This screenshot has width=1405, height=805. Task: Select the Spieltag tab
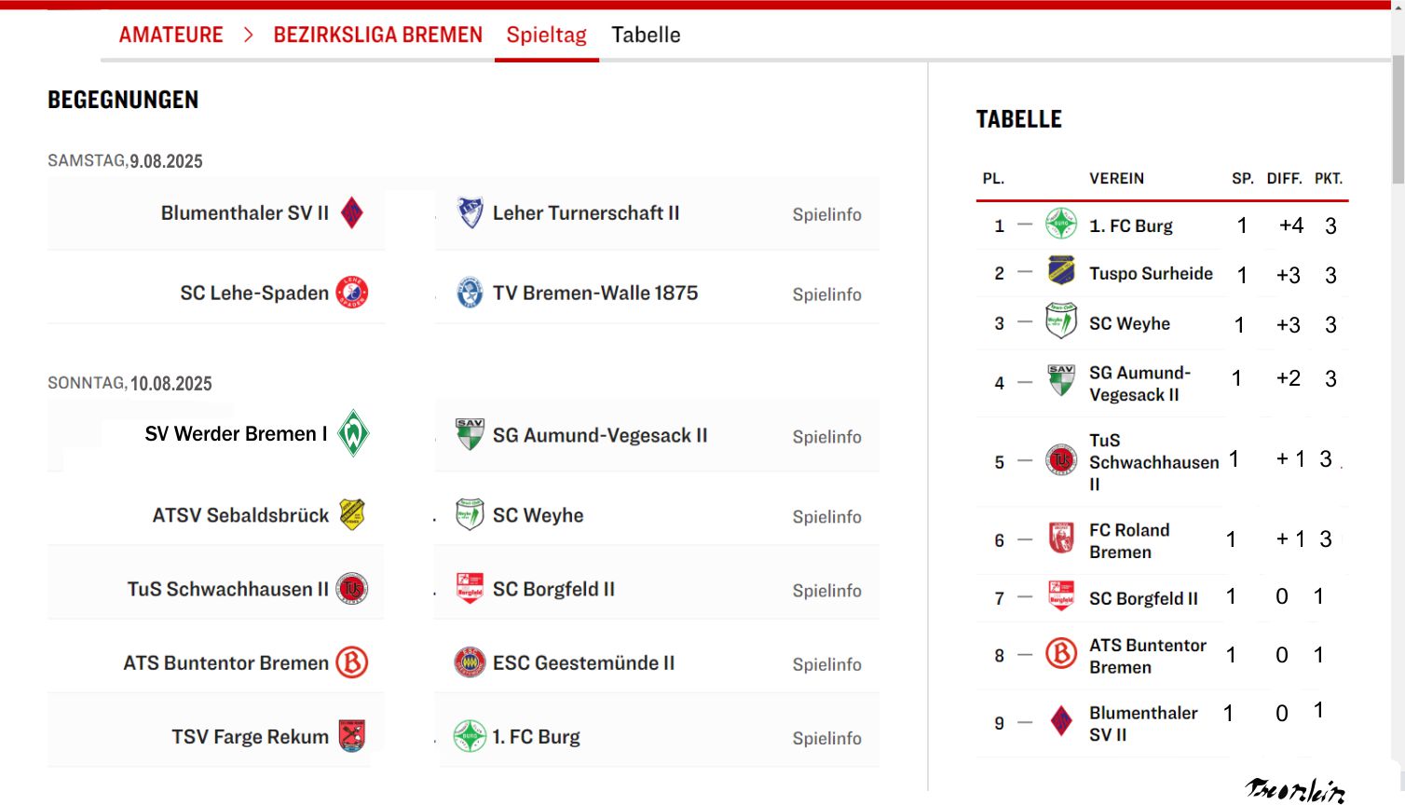(547, 35)
